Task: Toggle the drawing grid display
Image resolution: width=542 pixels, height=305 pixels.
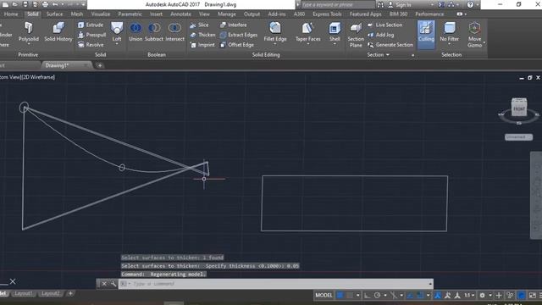Action: click(x=340, y=296)
